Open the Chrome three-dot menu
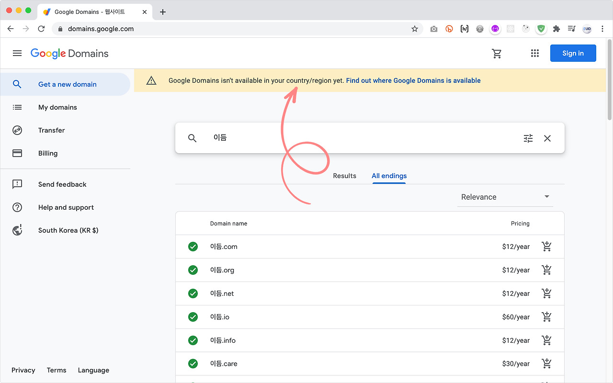 (602, 29)
